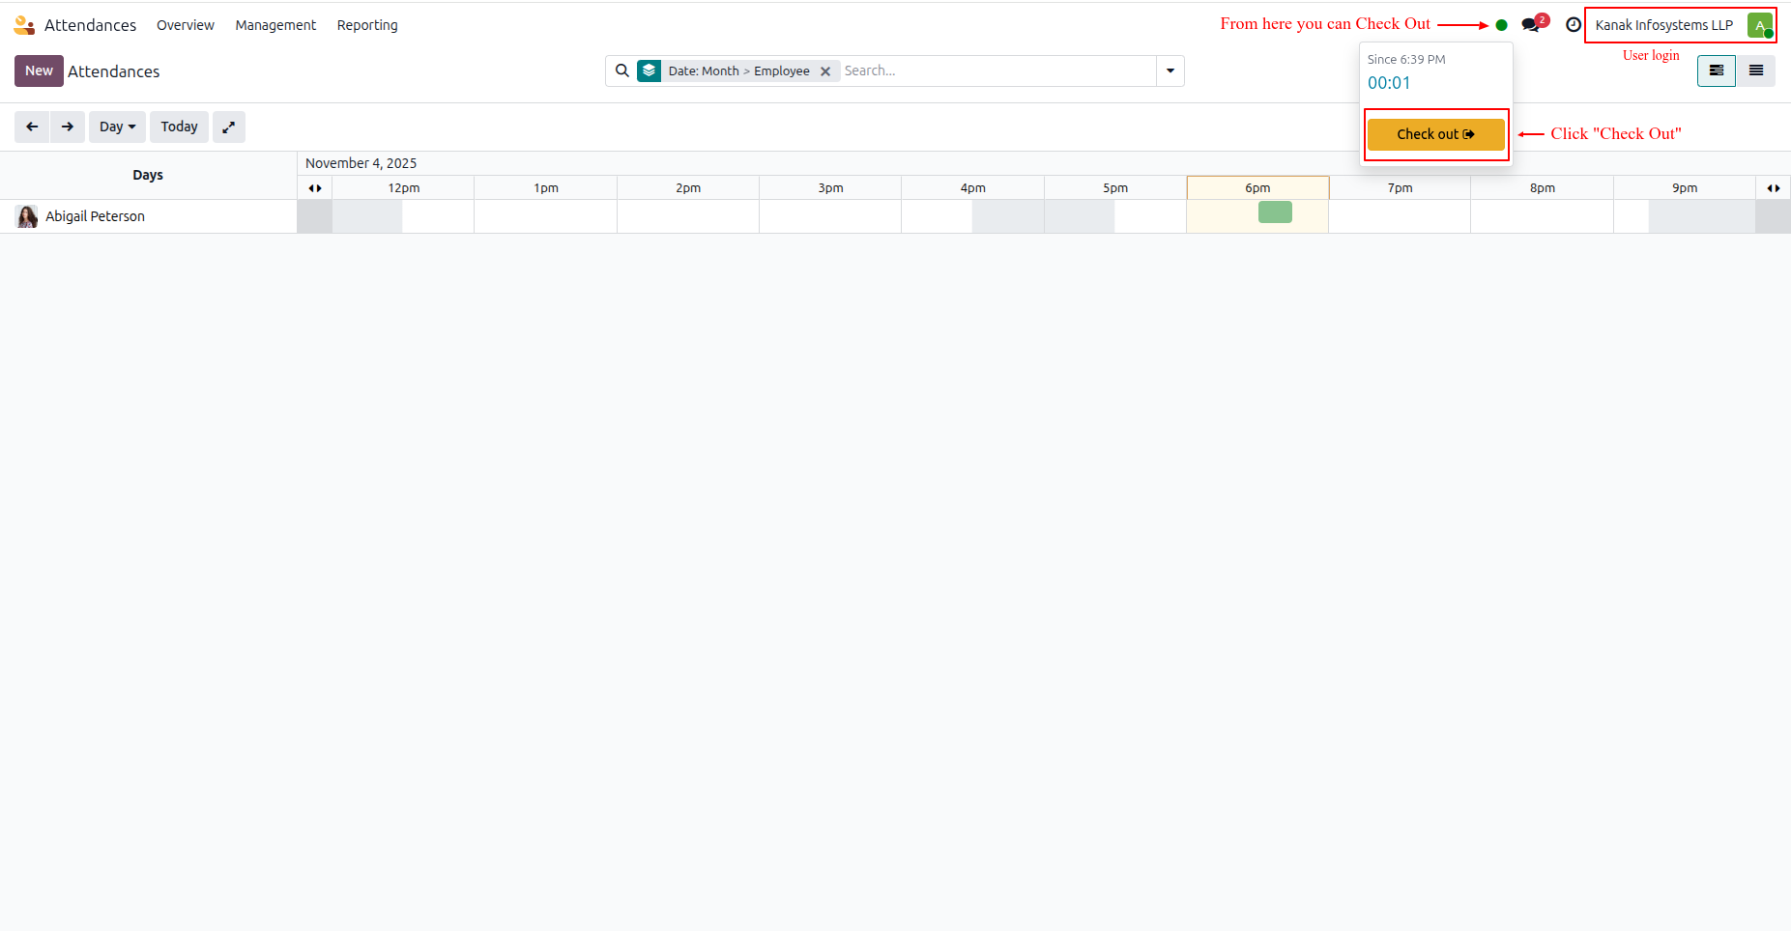
Task: Click Abigail Peterson's avatar thumbnail
Action: [x=27, y=216]
